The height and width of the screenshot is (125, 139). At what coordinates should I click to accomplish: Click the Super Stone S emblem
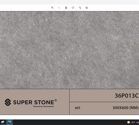tap(8, 102)
